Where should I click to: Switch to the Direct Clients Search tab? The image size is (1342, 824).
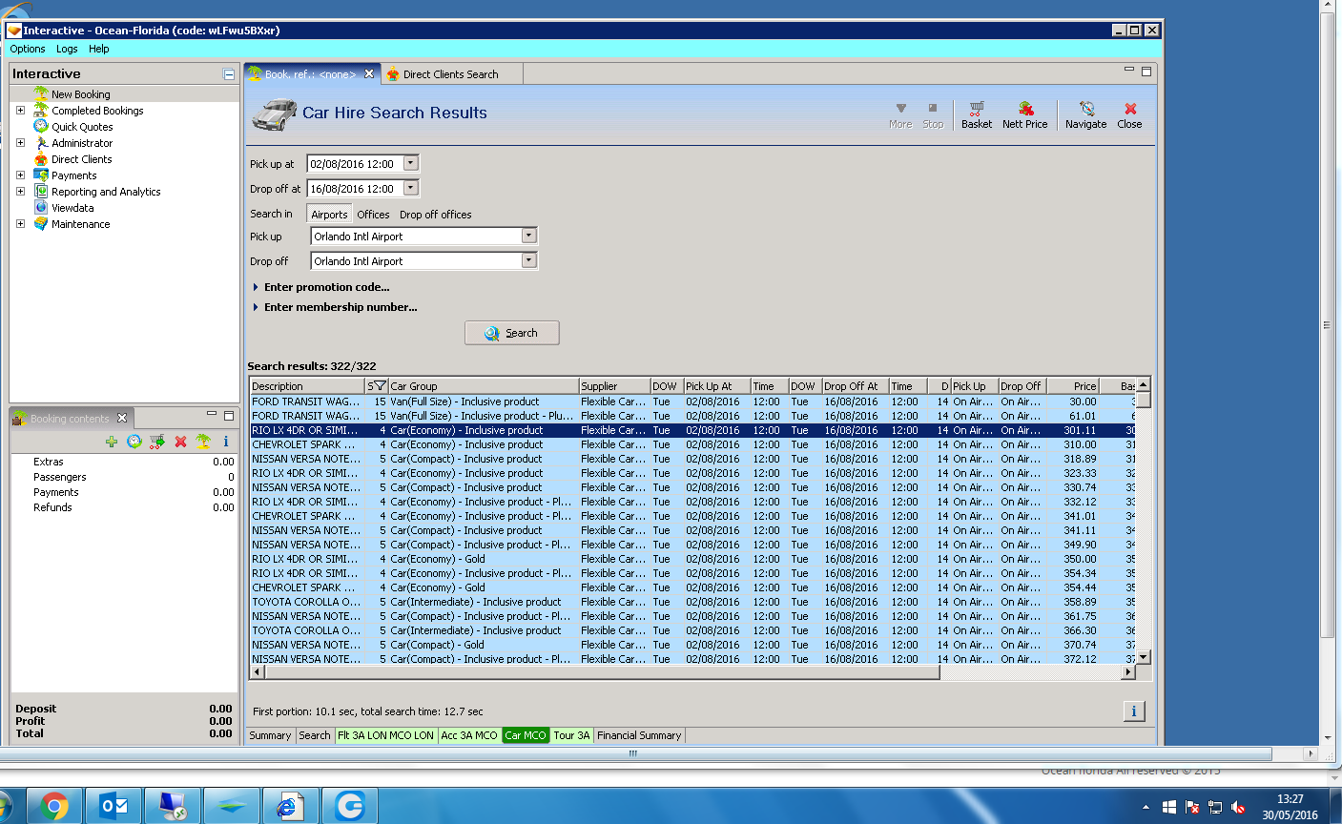click(449, 74)
